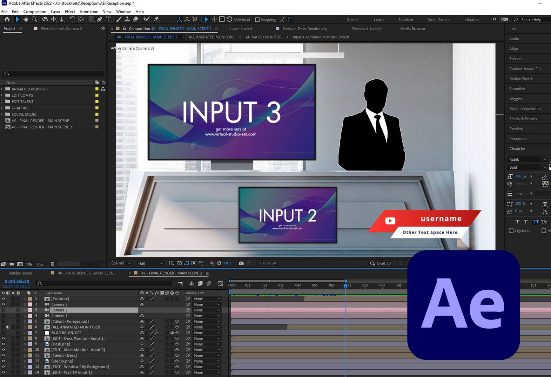Enable motion blur for the timeline
The image size is (551, 377).
[x=209, y=283]
